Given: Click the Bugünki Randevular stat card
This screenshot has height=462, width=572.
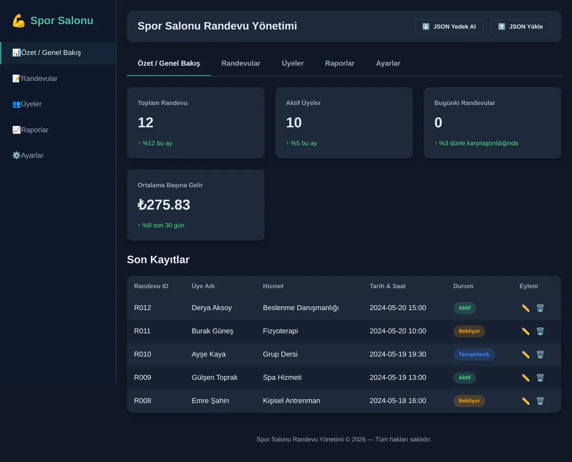Looking at the screenshot, I should click(x=492, y=123).
